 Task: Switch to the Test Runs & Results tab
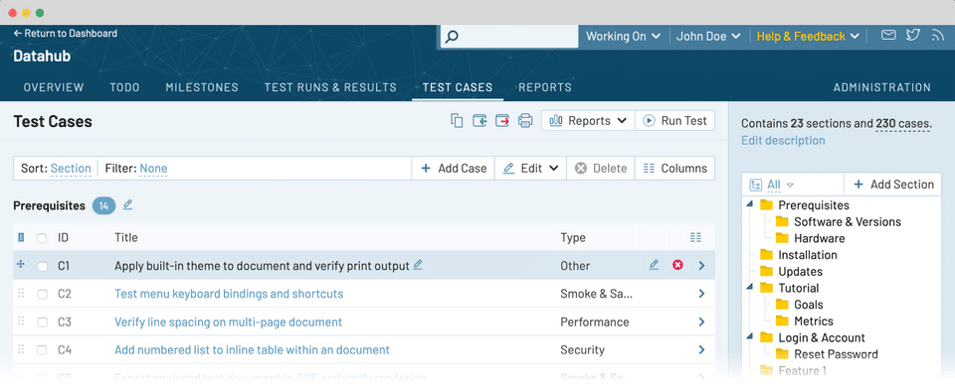(x=330, y=87)
